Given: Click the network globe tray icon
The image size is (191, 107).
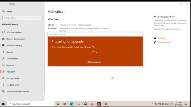Looking at the screenshot, I should pyautogui.click(x=160, y=104).
